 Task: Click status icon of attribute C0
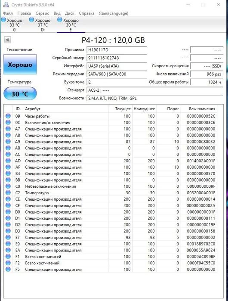coord(8,186)
